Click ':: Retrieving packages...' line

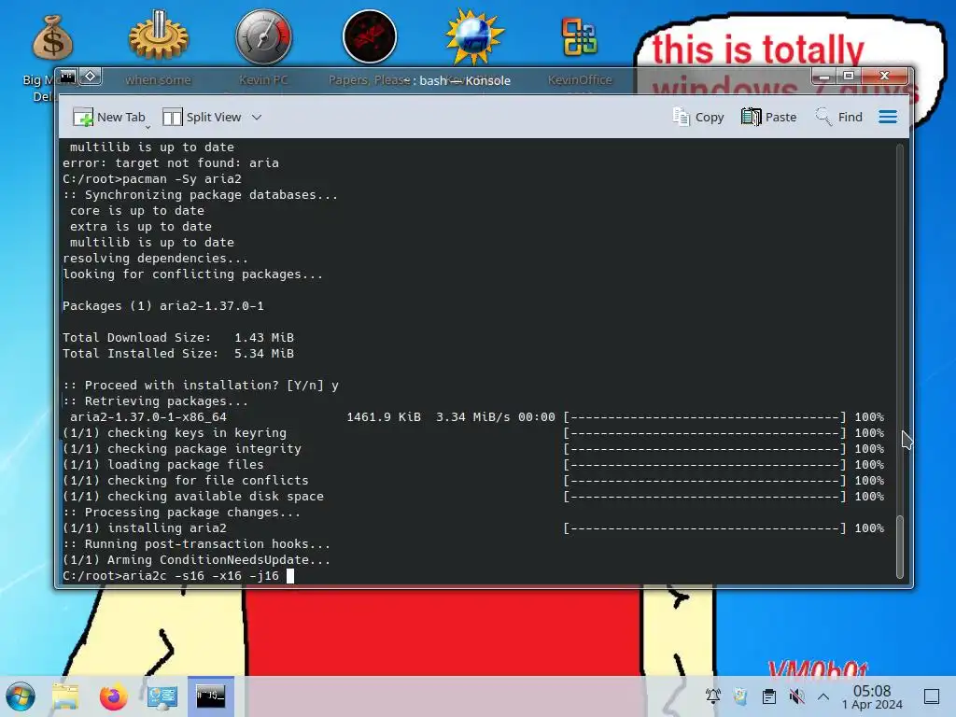point(156,401)
